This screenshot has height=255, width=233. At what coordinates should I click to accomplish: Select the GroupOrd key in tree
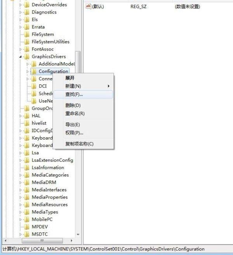(42, 108)
